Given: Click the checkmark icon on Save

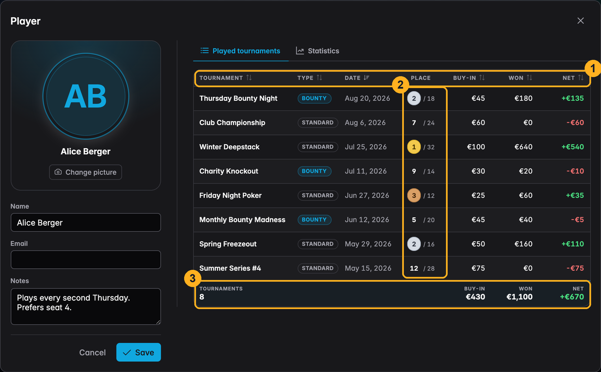Looking at the screenshot, I should (127, 352).
